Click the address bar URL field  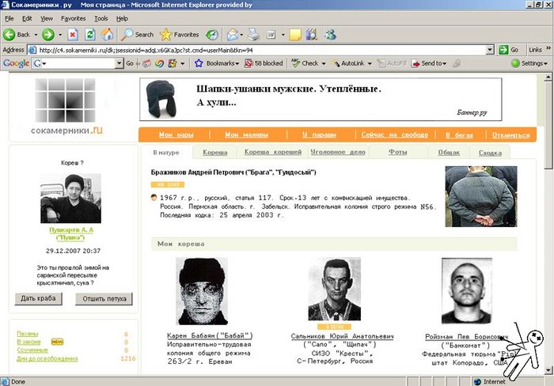click(261, 50)
